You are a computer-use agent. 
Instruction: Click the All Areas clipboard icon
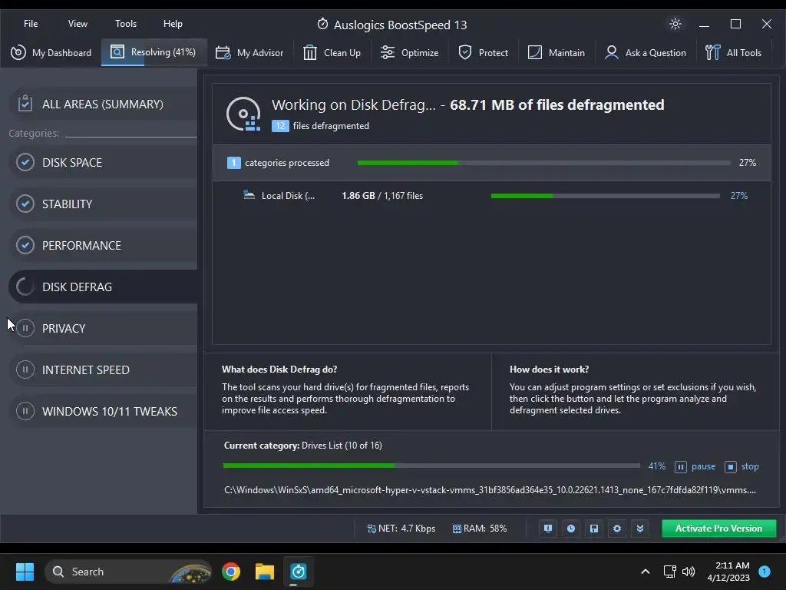pos(25,104)
